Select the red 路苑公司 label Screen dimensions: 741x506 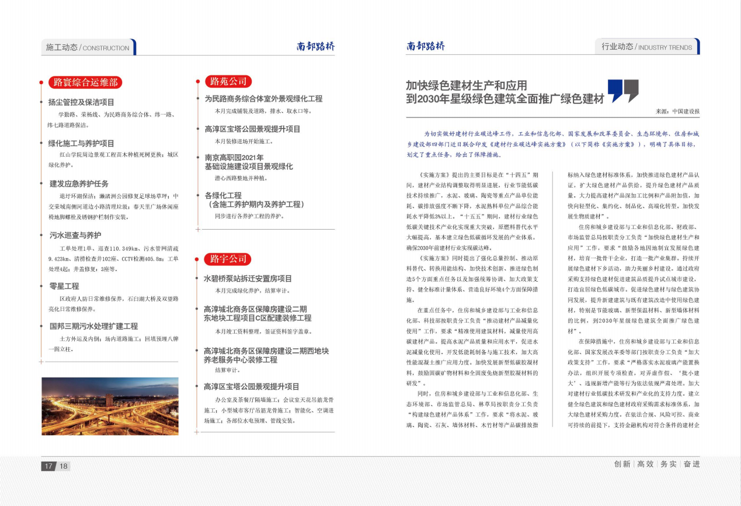[228, 81]
